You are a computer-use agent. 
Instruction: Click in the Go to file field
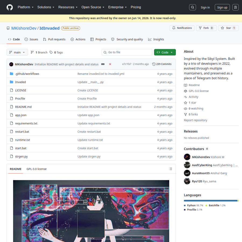click(x=127, y=52)
